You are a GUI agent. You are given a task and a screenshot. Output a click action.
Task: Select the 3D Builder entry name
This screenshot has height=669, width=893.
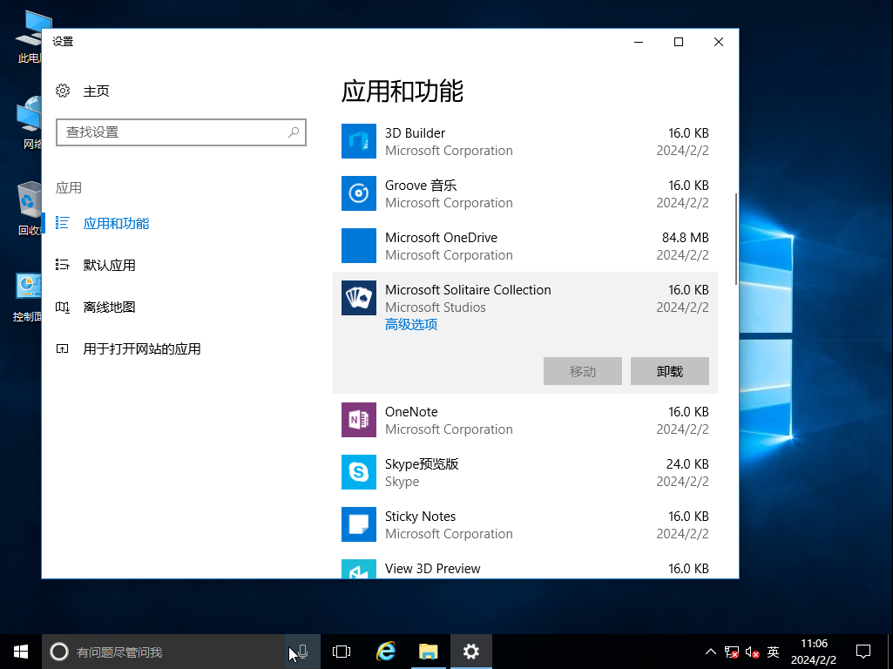pos(415,133)
